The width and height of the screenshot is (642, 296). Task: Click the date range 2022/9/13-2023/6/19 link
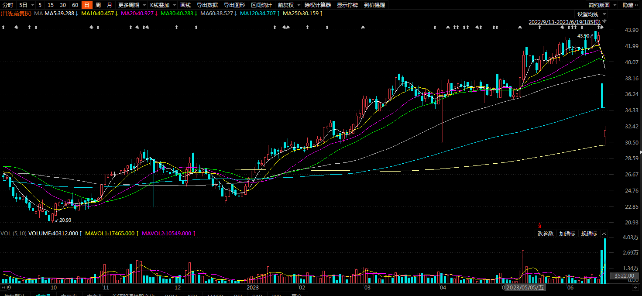click(563, 21)
